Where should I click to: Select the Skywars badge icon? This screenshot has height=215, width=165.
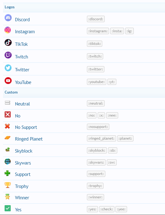[x=8, y=161]
